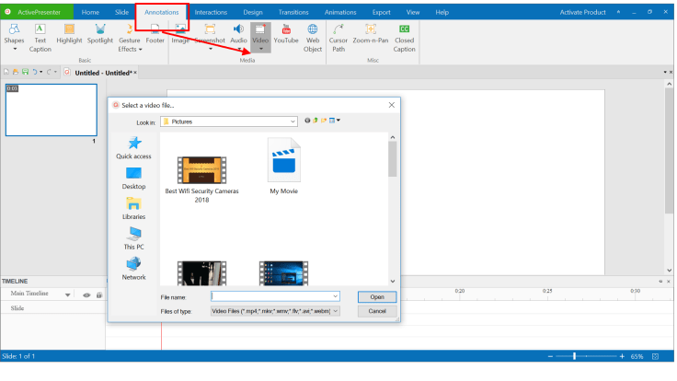Expand the Main Timeline dropdown arrow
Image resolution: width=677 pixels, height=381 pixels.
coord(67,294)
